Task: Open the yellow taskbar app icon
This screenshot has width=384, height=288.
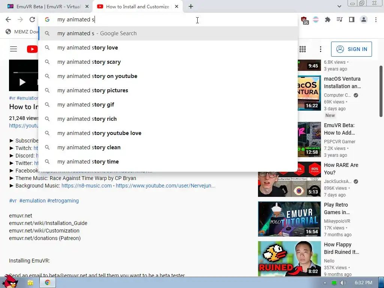Action: tap(30, 283)
